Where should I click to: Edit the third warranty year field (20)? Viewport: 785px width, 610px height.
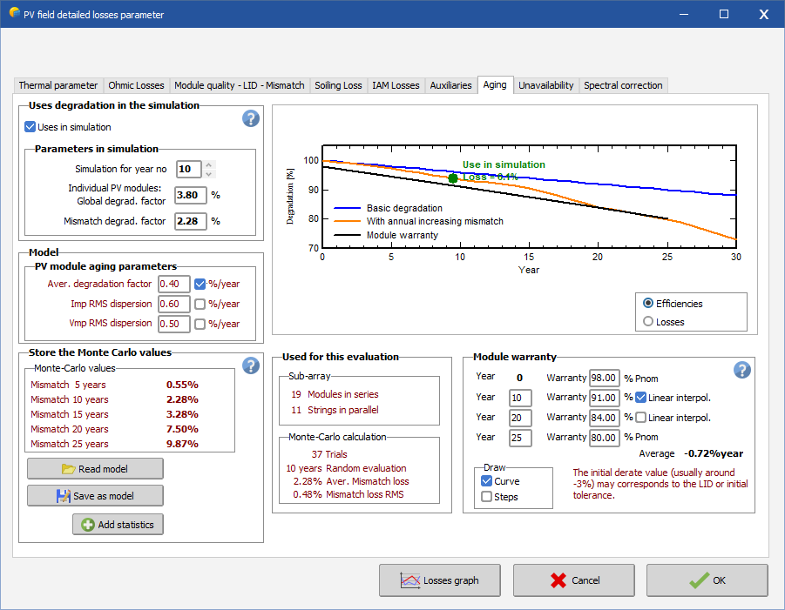click(x=520, y=418)
